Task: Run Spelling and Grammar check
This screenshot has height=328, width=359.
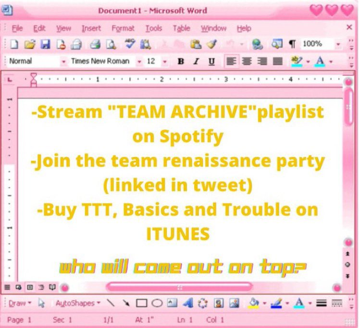Action: (130, 43)
